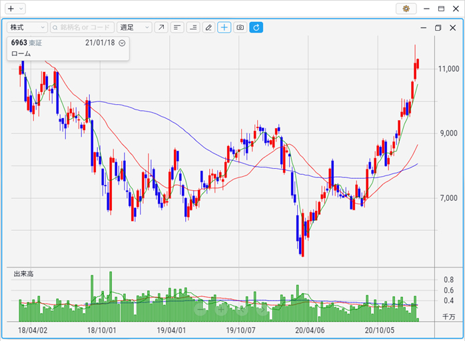Click the right-aligned lines toolbar icon

point(193,27)
